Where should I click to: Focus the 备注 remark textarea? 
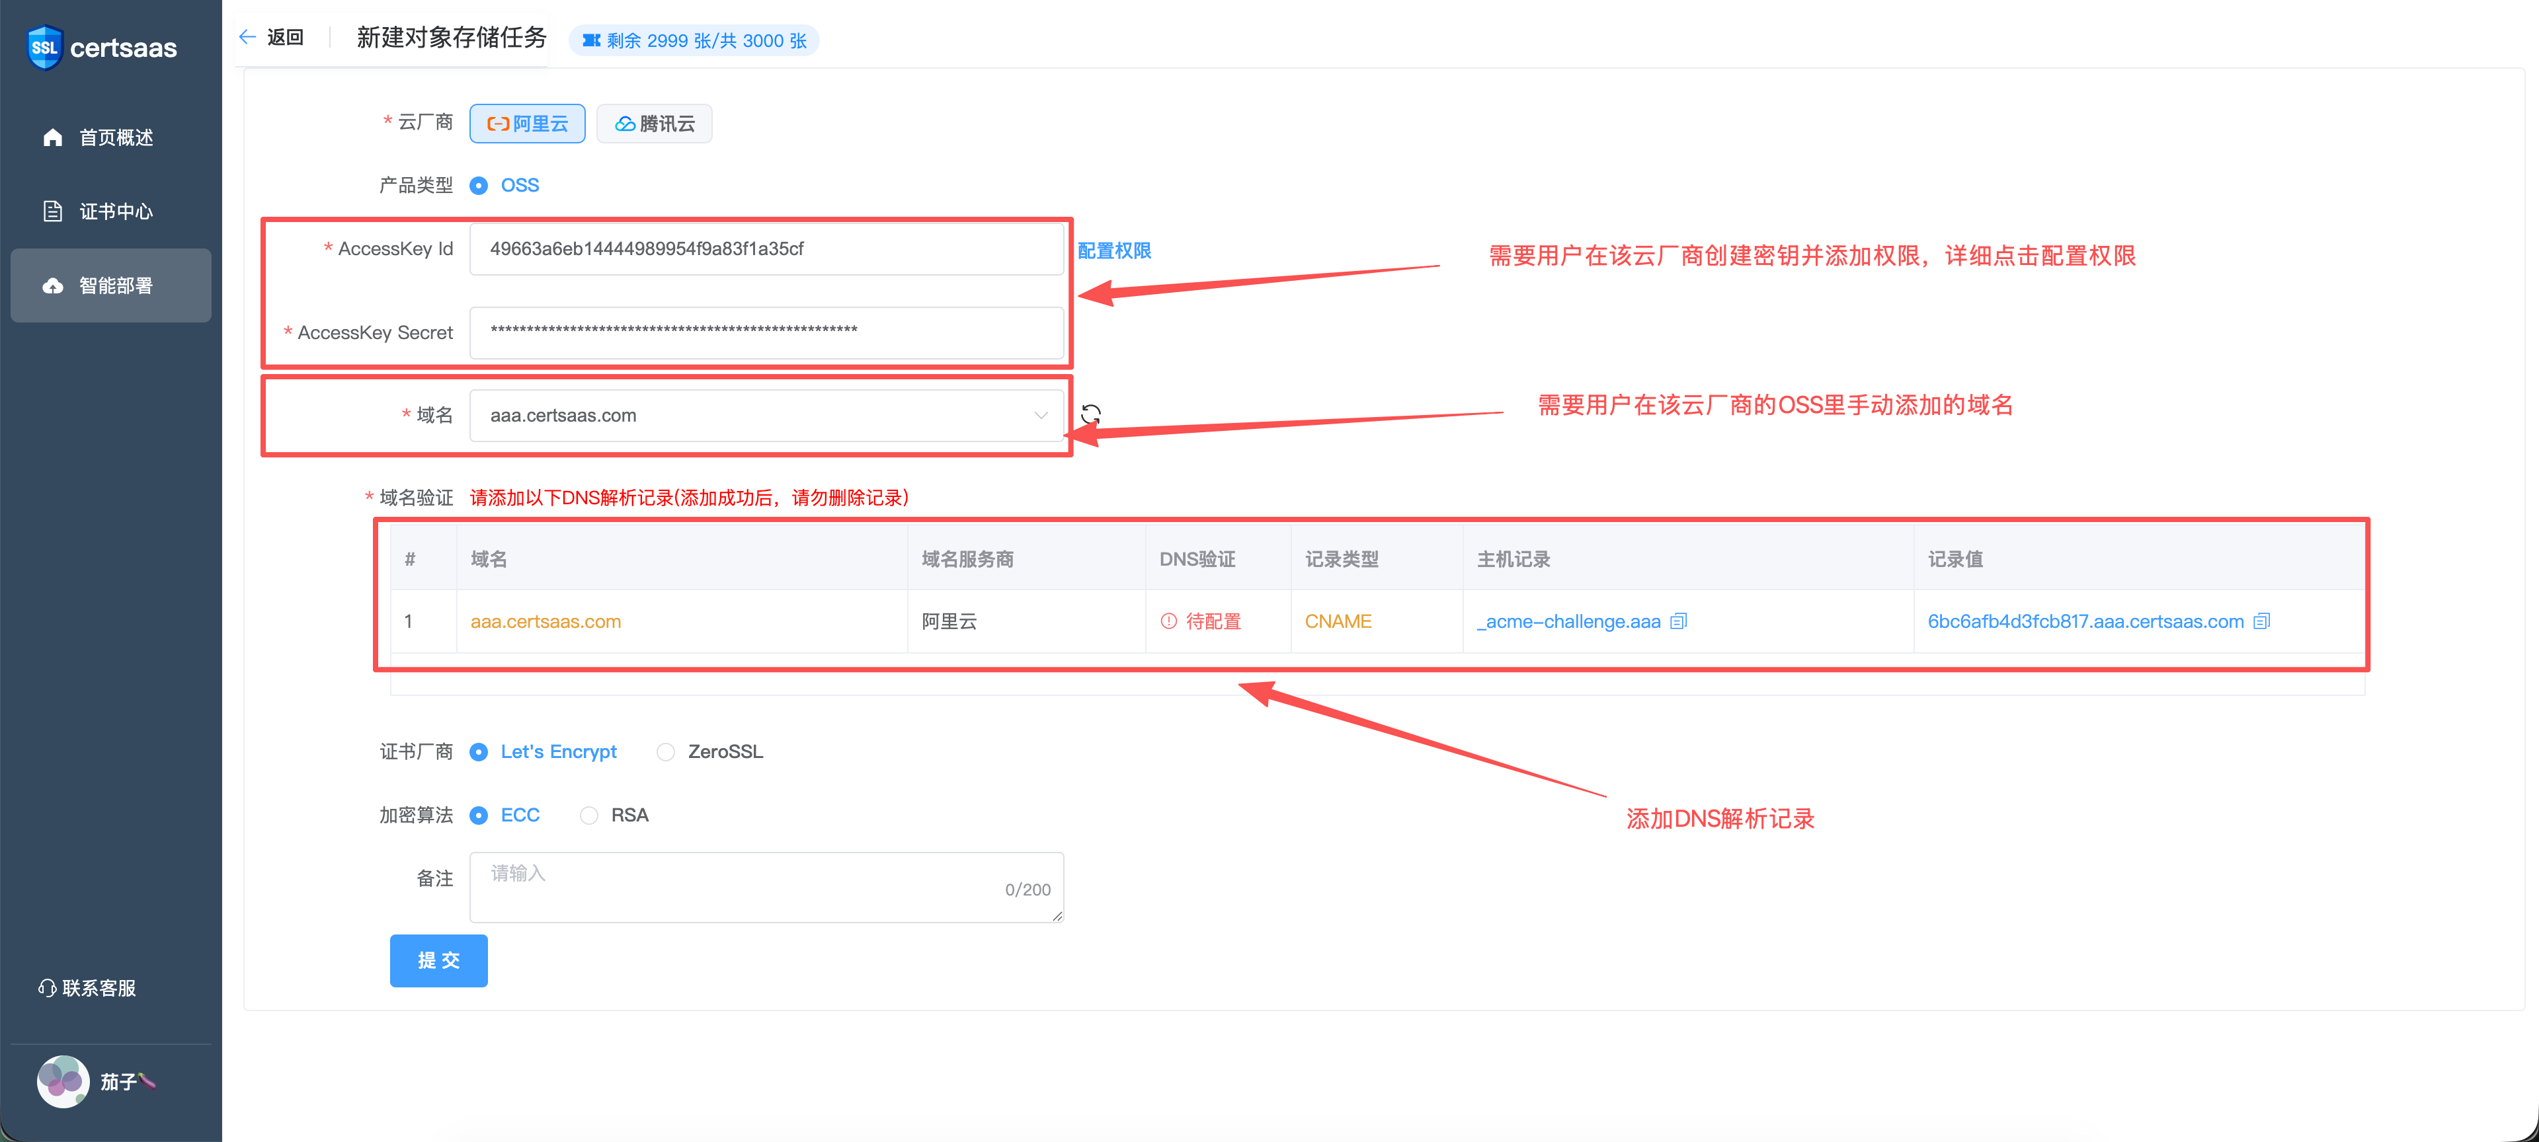coord(767,887)
